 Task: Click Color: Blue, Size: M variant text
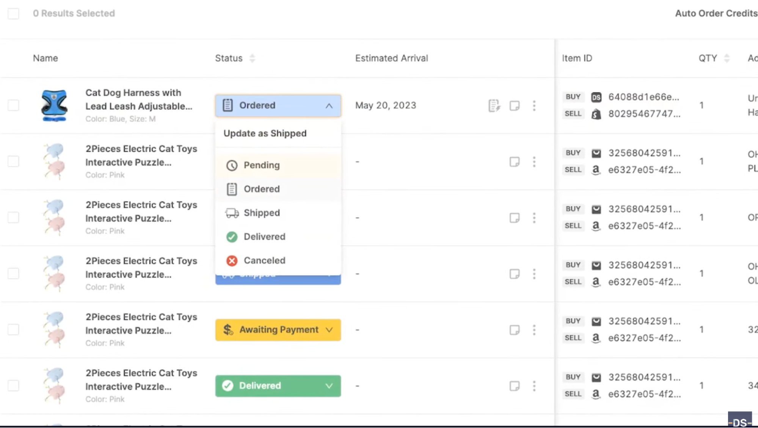click(x=121, y=119)
